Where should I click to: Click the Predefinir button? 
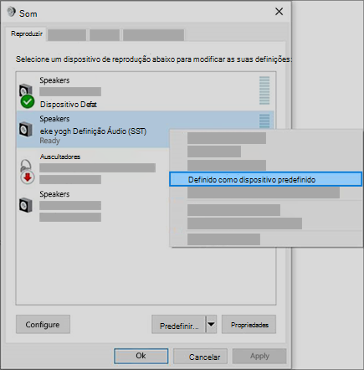pos(178,325)
